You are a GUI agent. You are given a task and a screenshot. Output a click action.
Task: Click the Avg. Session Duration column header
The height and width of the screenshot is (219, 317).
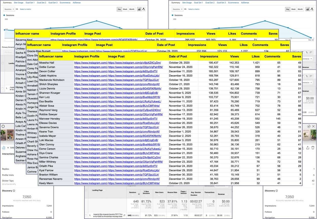[x=196, y=193]
